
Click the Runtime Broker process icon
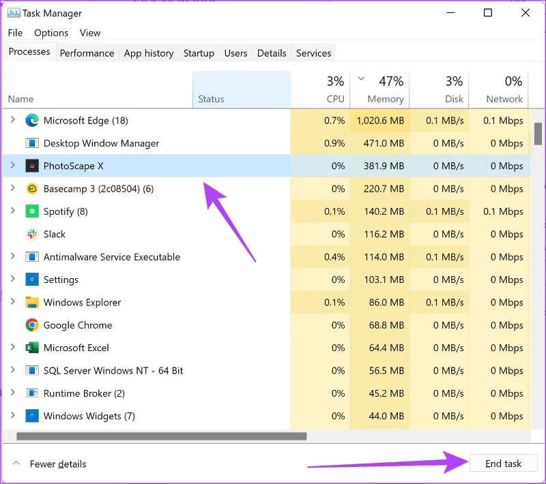coord(32,393)
